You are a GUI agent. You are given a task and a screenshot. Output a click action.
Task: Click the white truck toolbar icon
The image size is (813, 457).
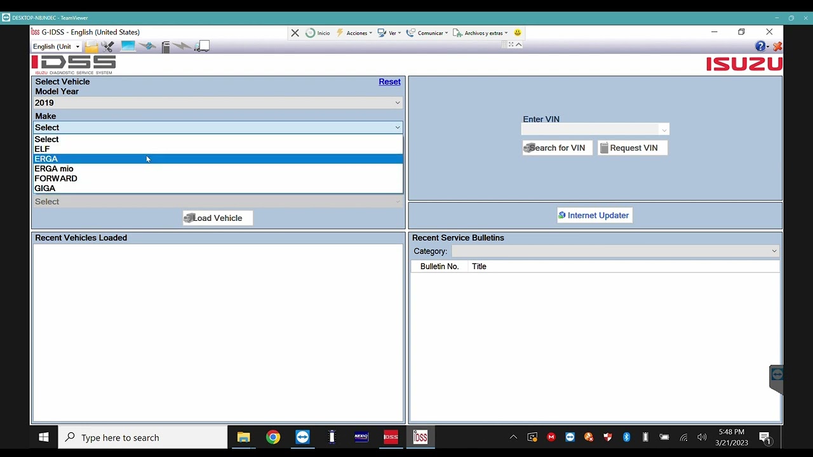pos(202,46)
